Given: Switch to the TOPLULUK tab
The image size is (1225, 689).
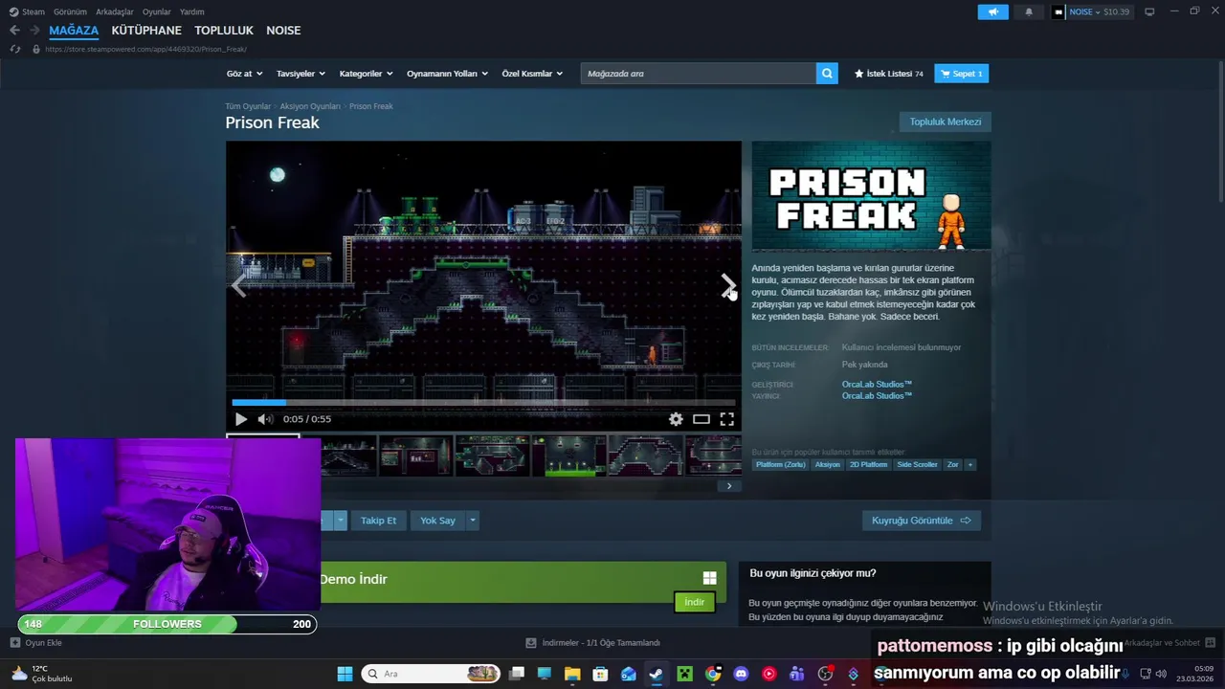Looking at the screenshot, I should 224,31.
